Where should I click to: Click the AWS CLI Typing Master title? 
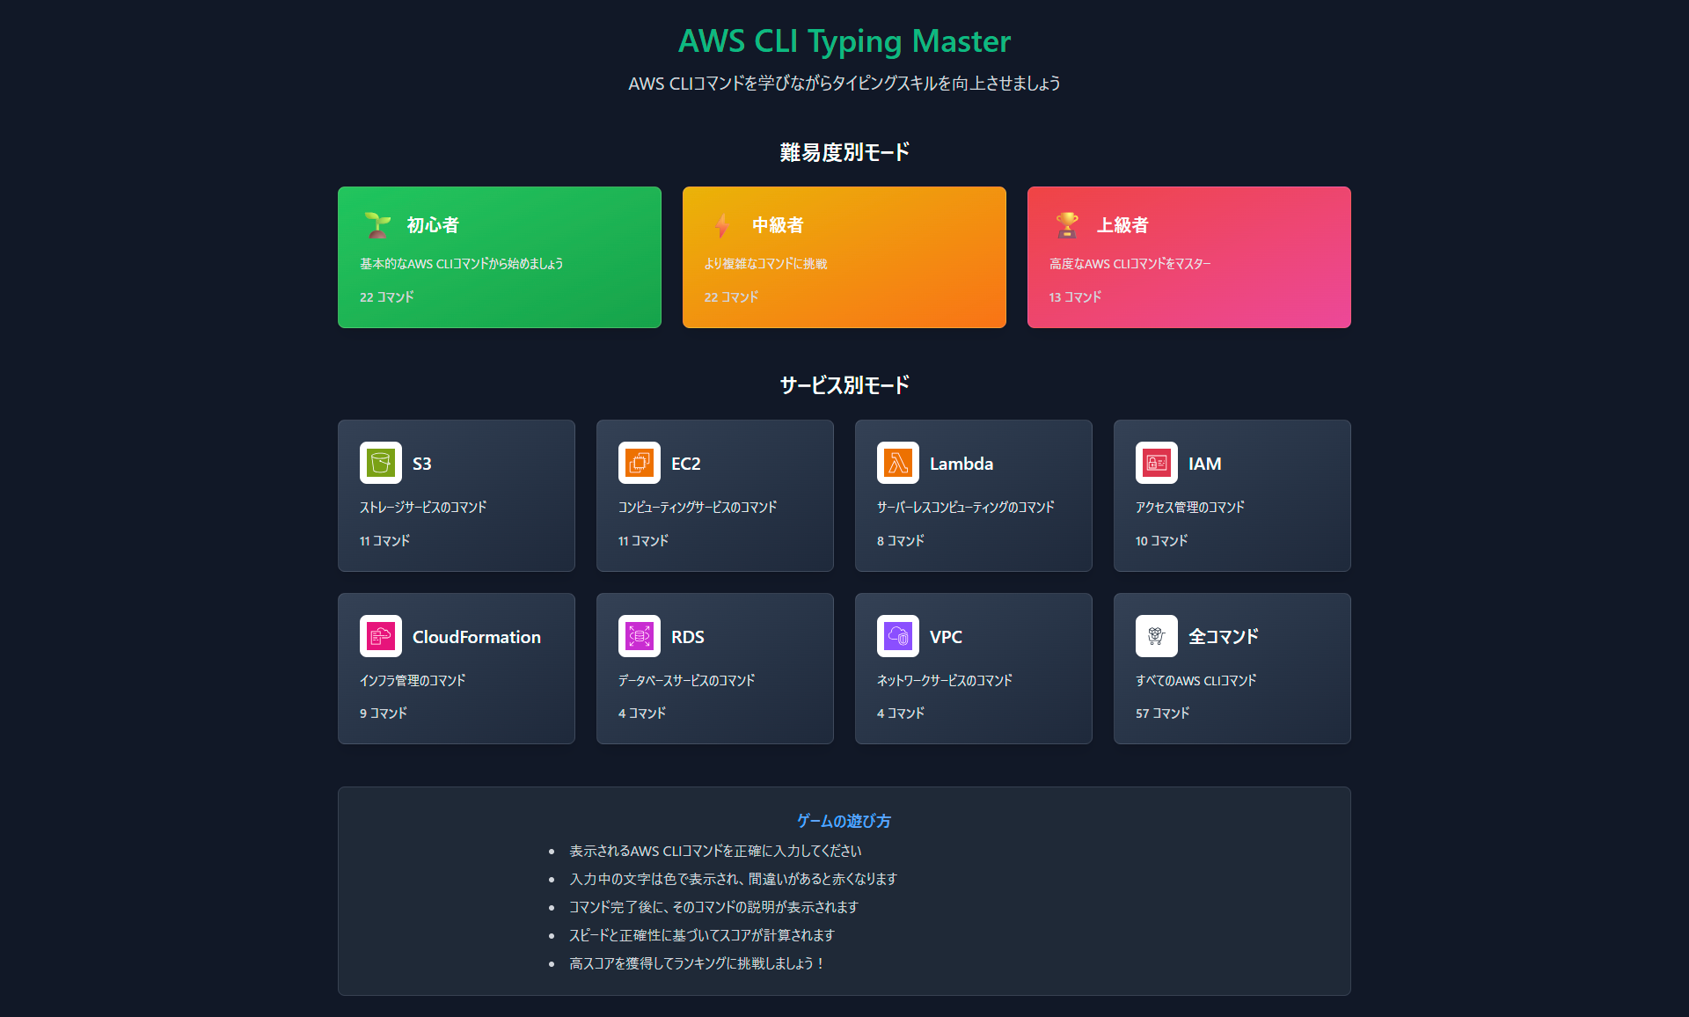click(844, 41)
